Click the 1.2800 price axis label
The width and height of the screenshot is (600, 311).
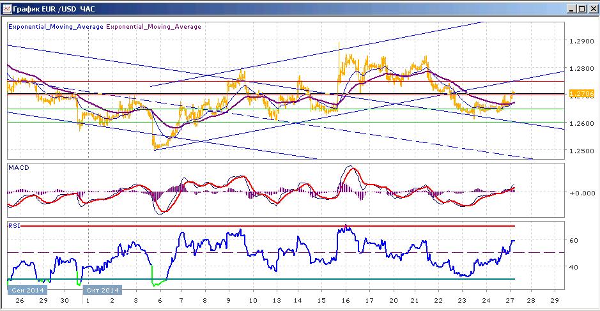tap(581, 69)
